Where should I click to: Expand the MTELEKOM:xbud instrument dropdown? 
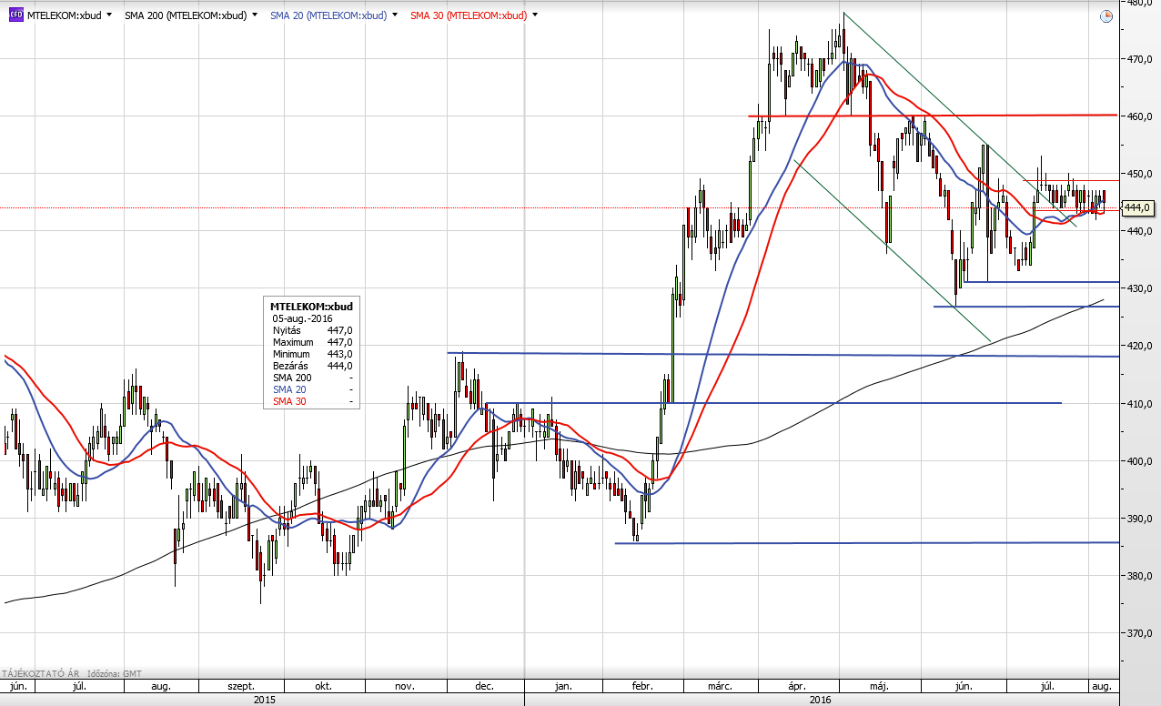(109, 15)
